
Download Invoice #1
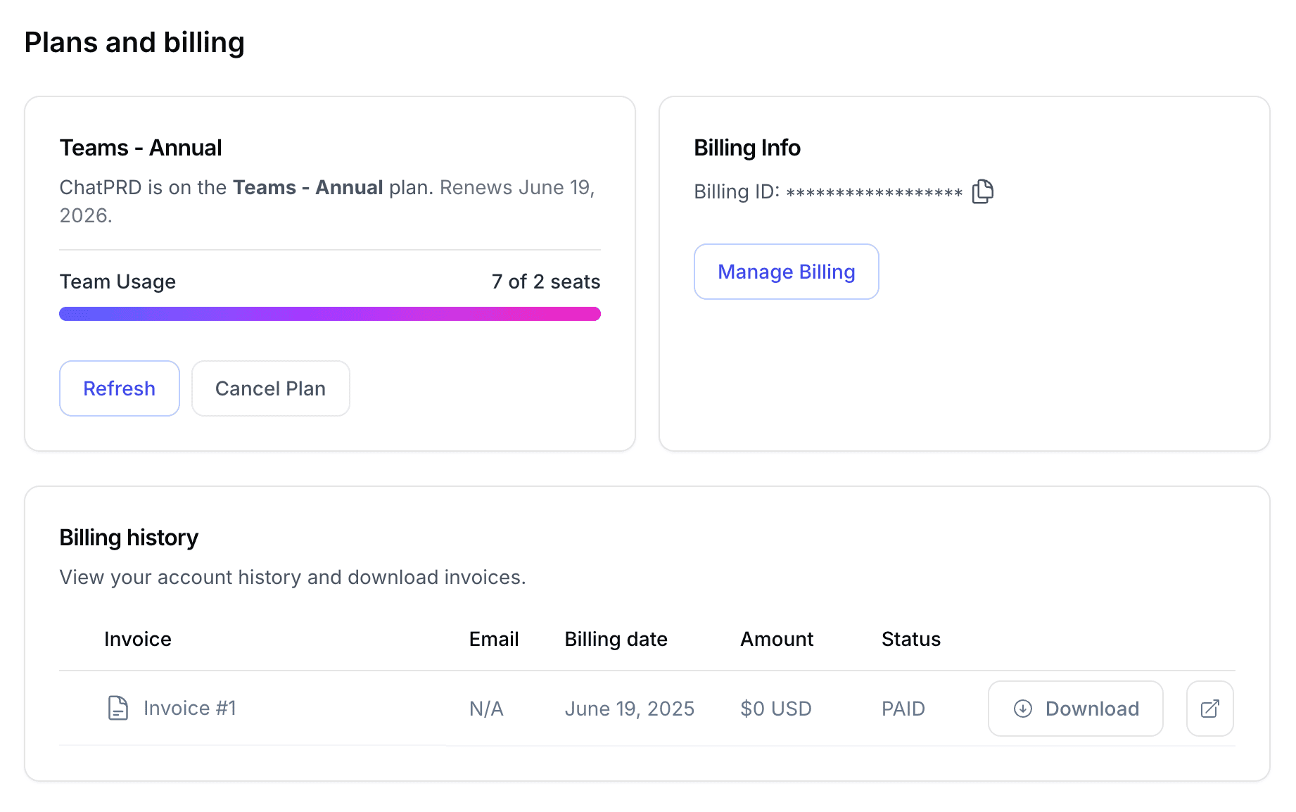pos(1075,709)
